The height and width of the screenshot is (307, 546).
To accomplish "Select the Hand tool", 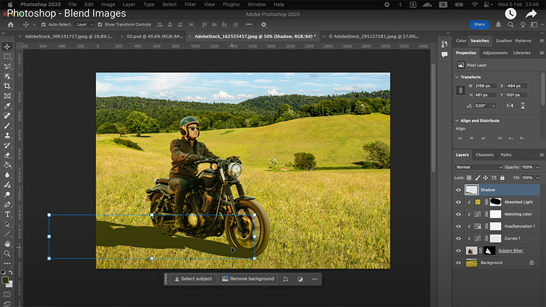I will point(7,243).
